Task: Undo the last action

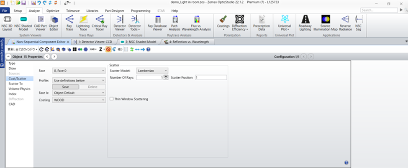Action: (39, 3)
